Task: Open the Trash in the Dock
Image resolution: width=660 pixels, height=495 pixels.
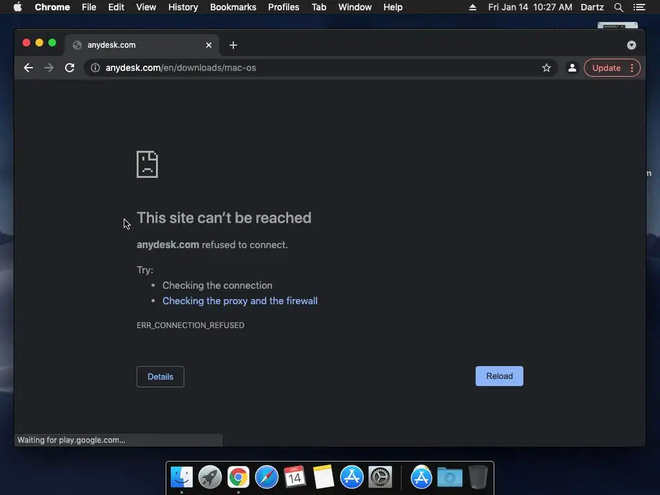Action: [478, 477]
